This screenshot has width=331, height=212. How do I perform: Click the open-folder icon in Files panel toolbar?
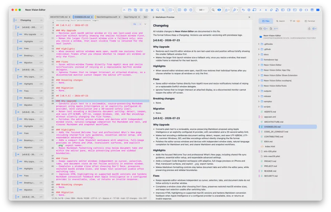[x=260, y=29]
